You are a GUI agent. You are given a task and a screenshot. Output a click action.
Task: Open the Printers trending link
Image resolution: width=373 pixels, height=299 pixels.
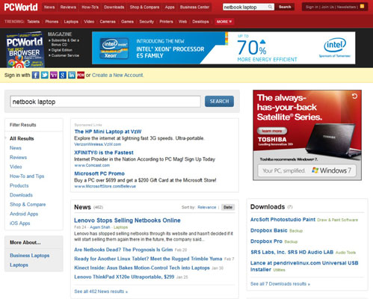pyautogui.click(x=166, y=22)
